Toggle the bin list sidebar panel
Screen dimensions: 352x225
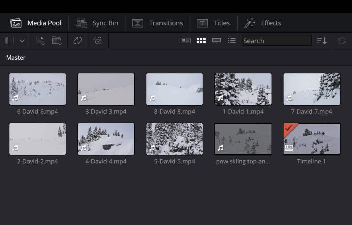(9, 41)
